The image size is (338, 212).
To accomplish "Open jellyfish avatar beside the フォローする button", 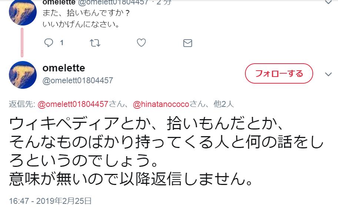I will coord(22,75).
